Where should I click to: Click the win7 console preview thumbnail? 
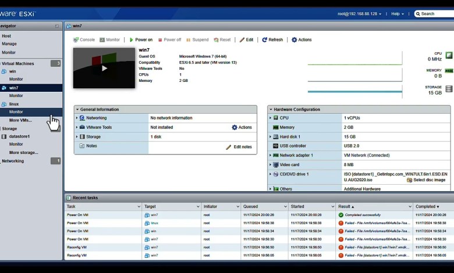[104, 68]
